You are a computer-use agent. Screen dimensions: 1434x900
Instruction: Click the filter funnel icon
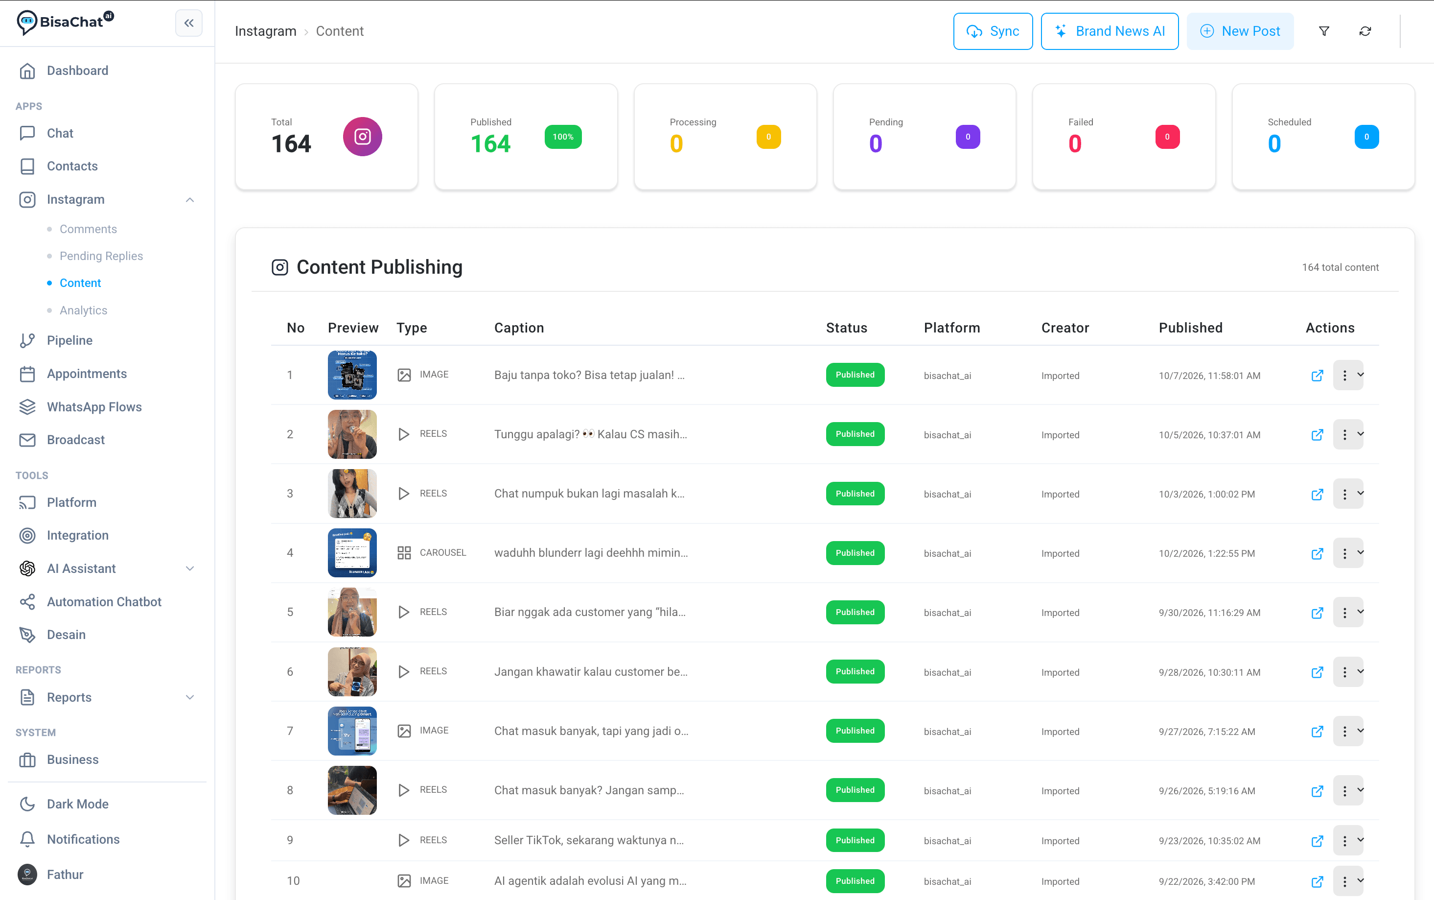tap(1324, 31)
